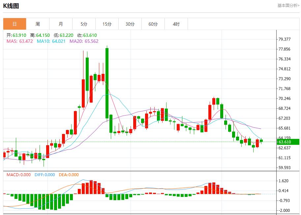Switch to the 周 weekly tab
Screen dimensions: 301x215
tap(38, 24)
